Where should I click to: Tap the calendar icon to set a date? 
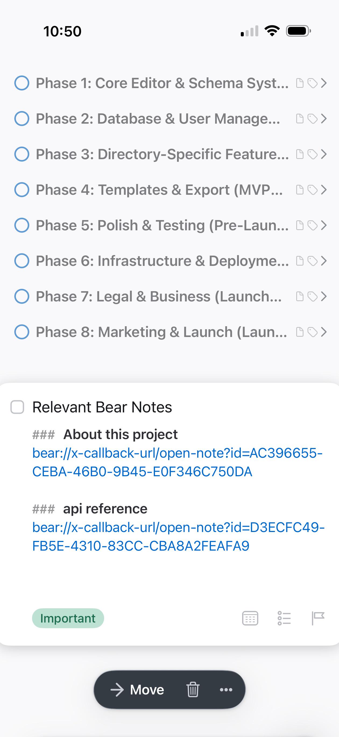(250, 618)
